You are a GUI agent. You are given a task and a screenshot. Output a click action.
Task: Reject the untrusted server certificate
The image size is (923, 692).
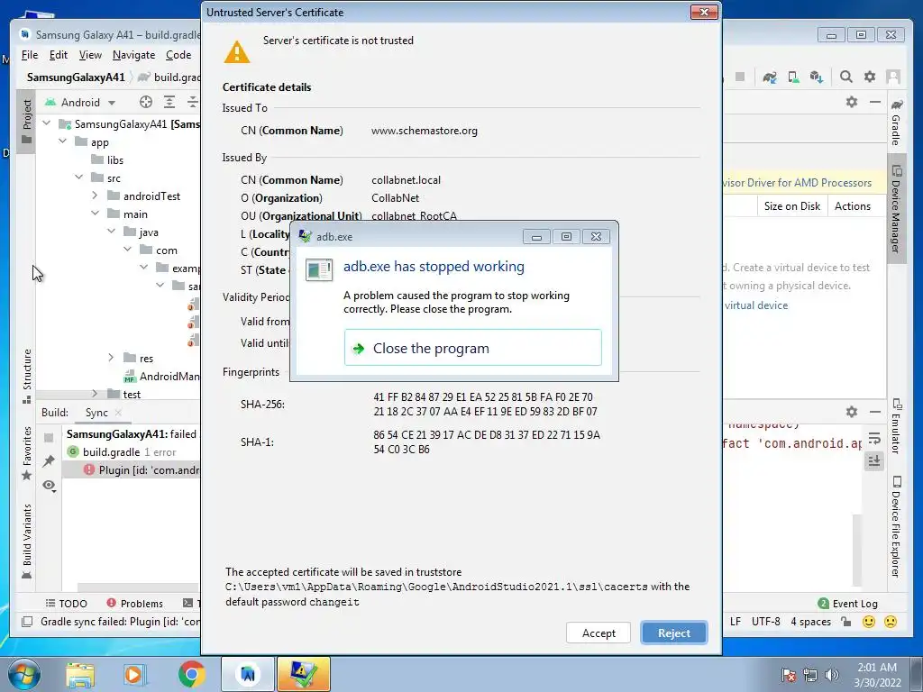coord(674,633)
